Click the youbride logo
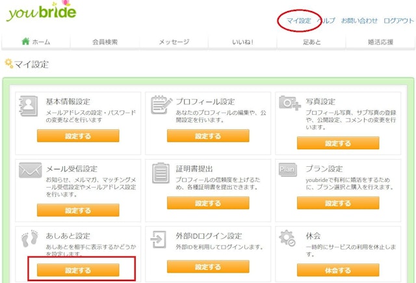Image resolution: width=416 pixels, height=283 pixels. tap(40, 12)
